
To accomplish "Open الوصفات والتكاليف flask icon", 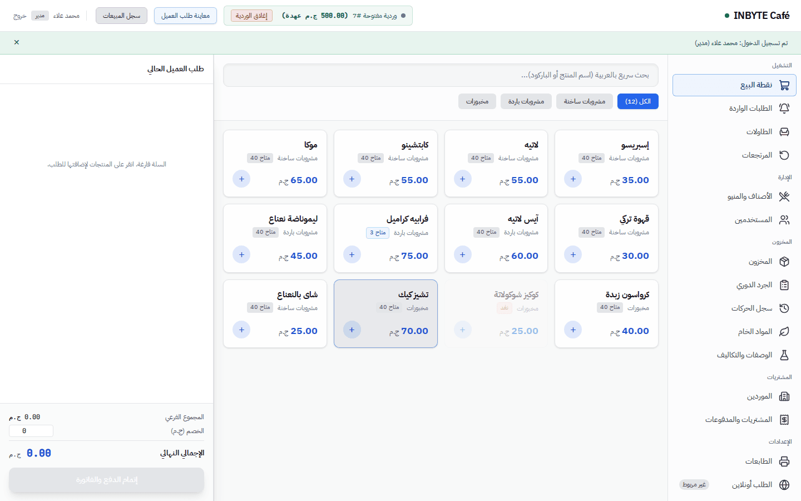I will [784, 355].
